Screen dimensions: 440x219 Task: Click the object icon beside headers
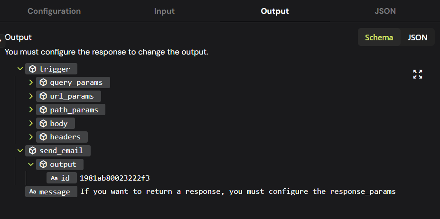coord(43,137)
